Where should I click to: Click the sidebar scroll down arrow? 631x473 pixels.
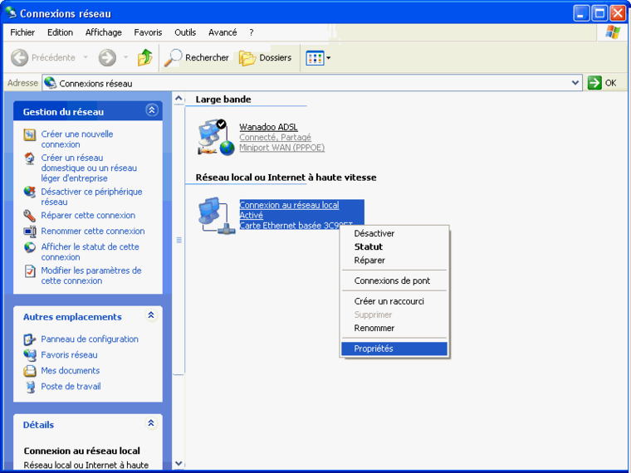pos(179,463)
